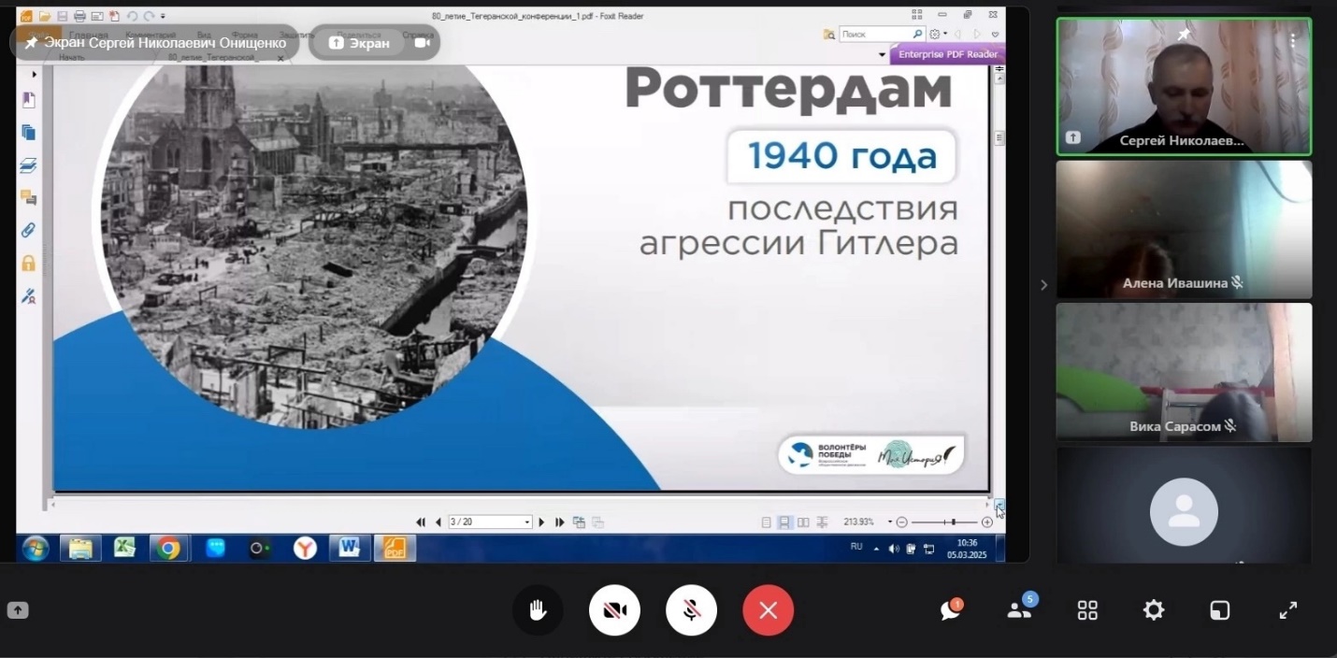Click the Foxit PDF taskbar button
This screenshot has height=658, width=1337.
coord(395,548)
